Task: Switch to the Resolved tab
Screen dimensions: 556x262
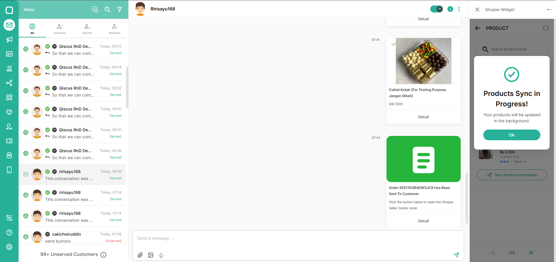Action: point(115,29)
